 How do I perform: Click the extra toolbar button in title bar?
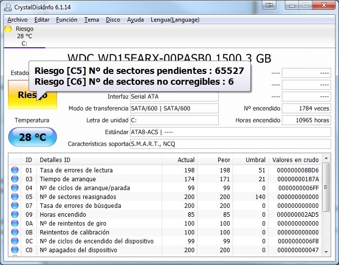pos(269,5)
